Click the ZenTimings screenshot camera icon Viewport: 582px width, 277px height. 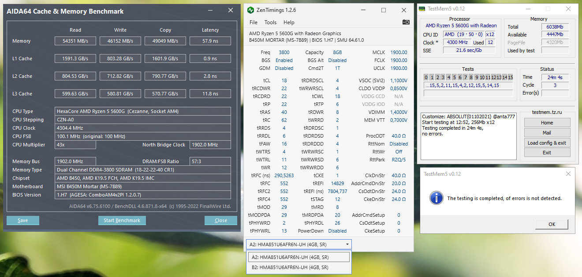[x=406, y=22]
